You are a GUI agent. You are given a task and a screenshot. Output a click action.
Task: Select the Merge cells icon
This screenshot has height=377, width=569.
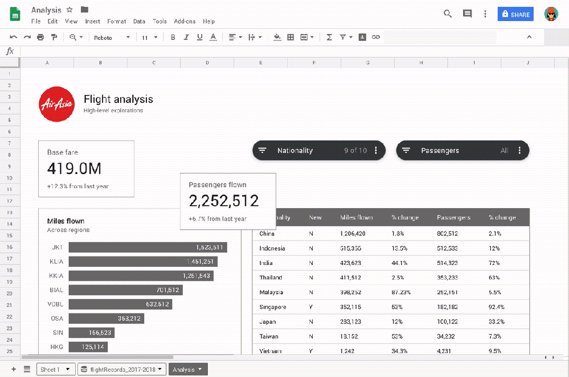click(304, 36)
